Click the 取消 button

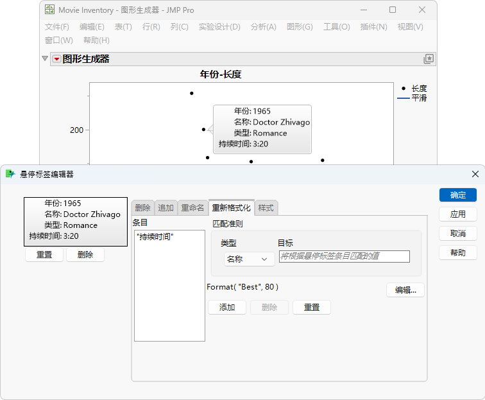coord(458,234)
